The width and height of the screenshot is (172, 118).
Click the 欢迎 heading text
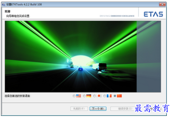point(7,11)
